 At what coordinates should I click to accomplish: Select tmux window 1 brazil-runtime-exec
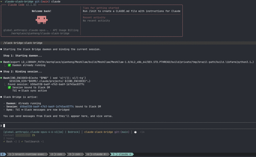(x=28, y=154)
